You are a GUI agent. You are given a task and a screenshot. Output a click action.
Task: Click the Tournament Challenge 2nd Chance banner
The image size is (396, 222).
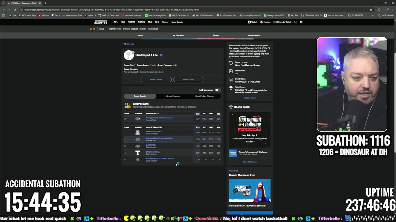pos(250,129)
